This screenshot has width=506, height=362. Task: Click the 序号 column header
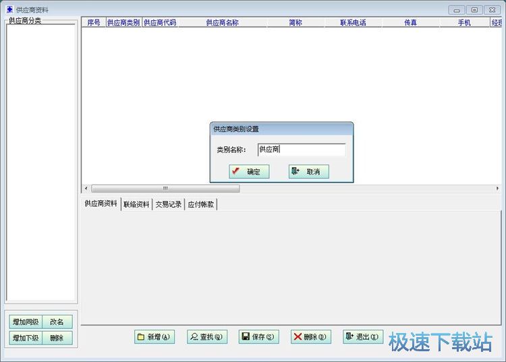94,22
